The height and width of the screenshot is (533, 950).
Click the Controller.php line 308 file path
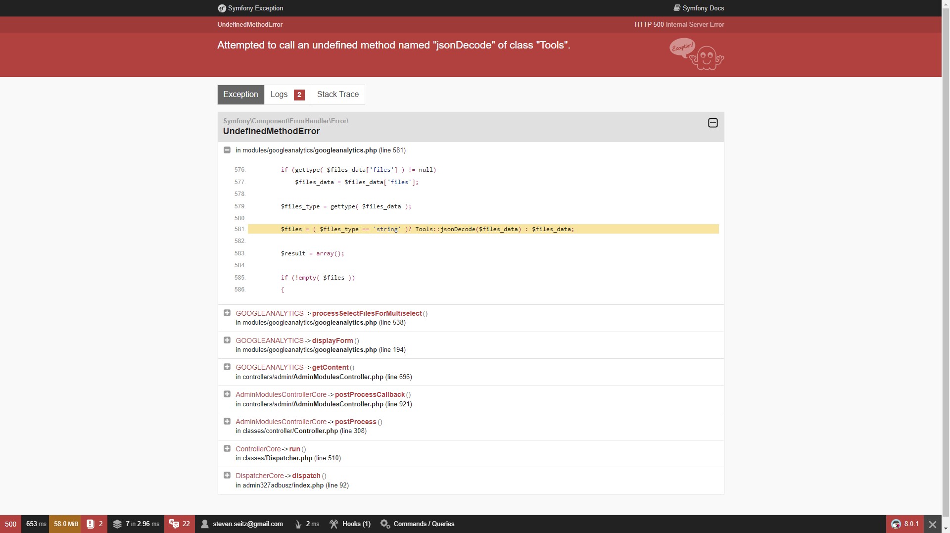301,431
